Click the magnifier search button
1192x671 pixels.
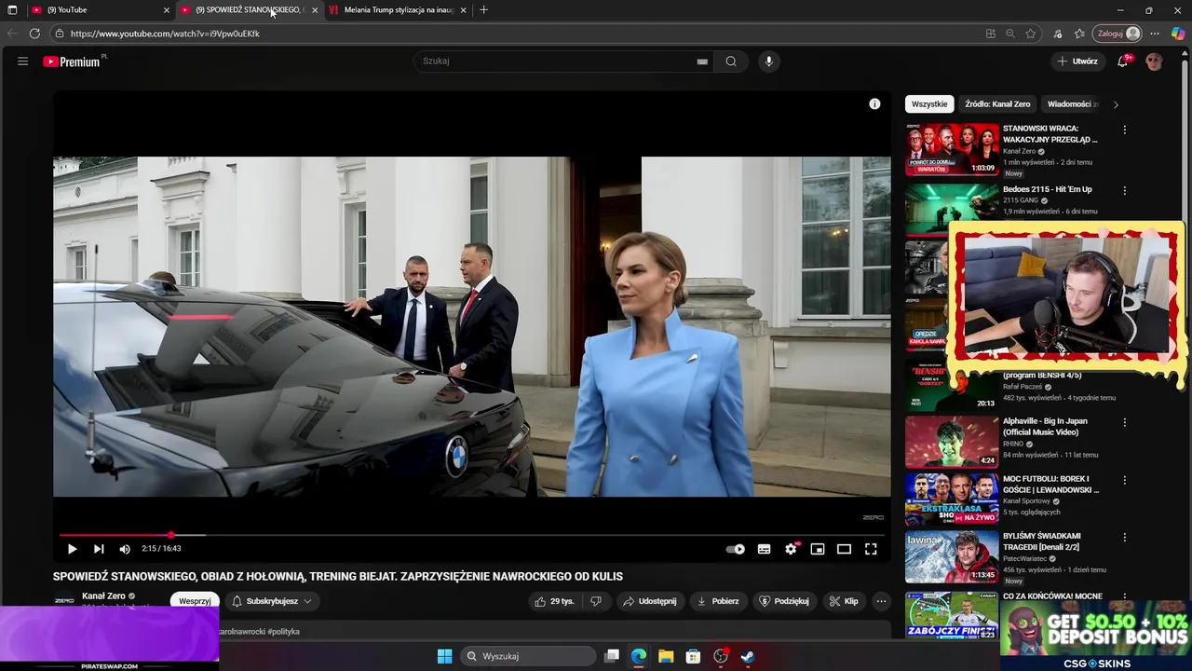point(731,62)
